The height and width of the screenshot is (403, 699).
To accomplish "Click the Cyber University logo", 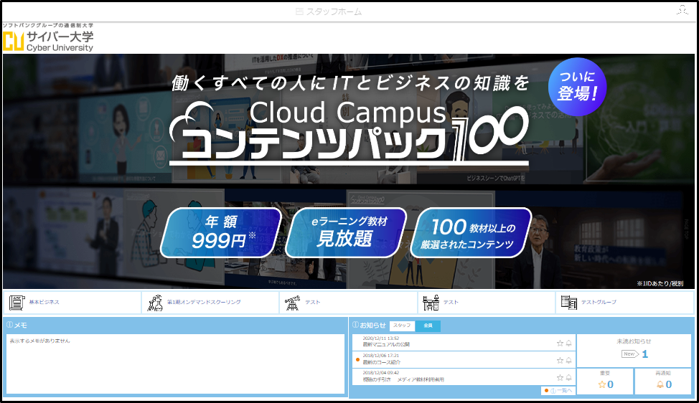I will click(48, 38).
